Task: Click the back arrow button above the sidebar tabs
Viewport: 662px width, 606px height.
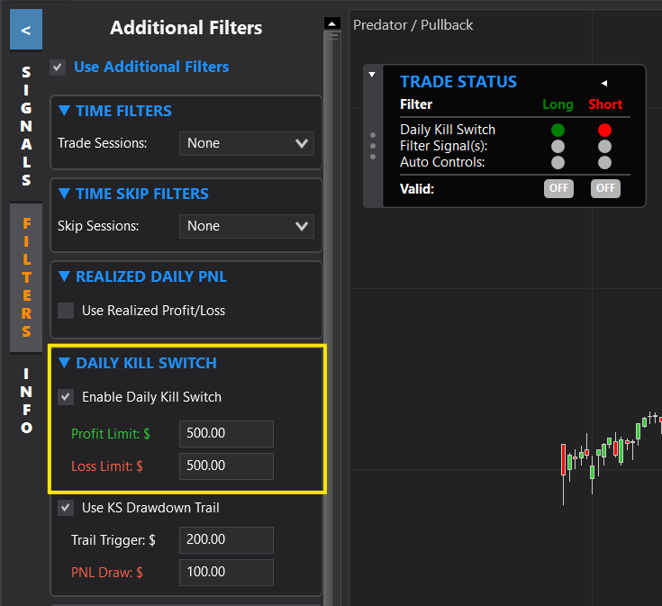Action: click(x=26, y=30)
